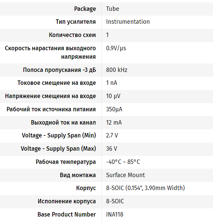Select the 1 nA bias current value
213x224 pixels.
(112, 83)
